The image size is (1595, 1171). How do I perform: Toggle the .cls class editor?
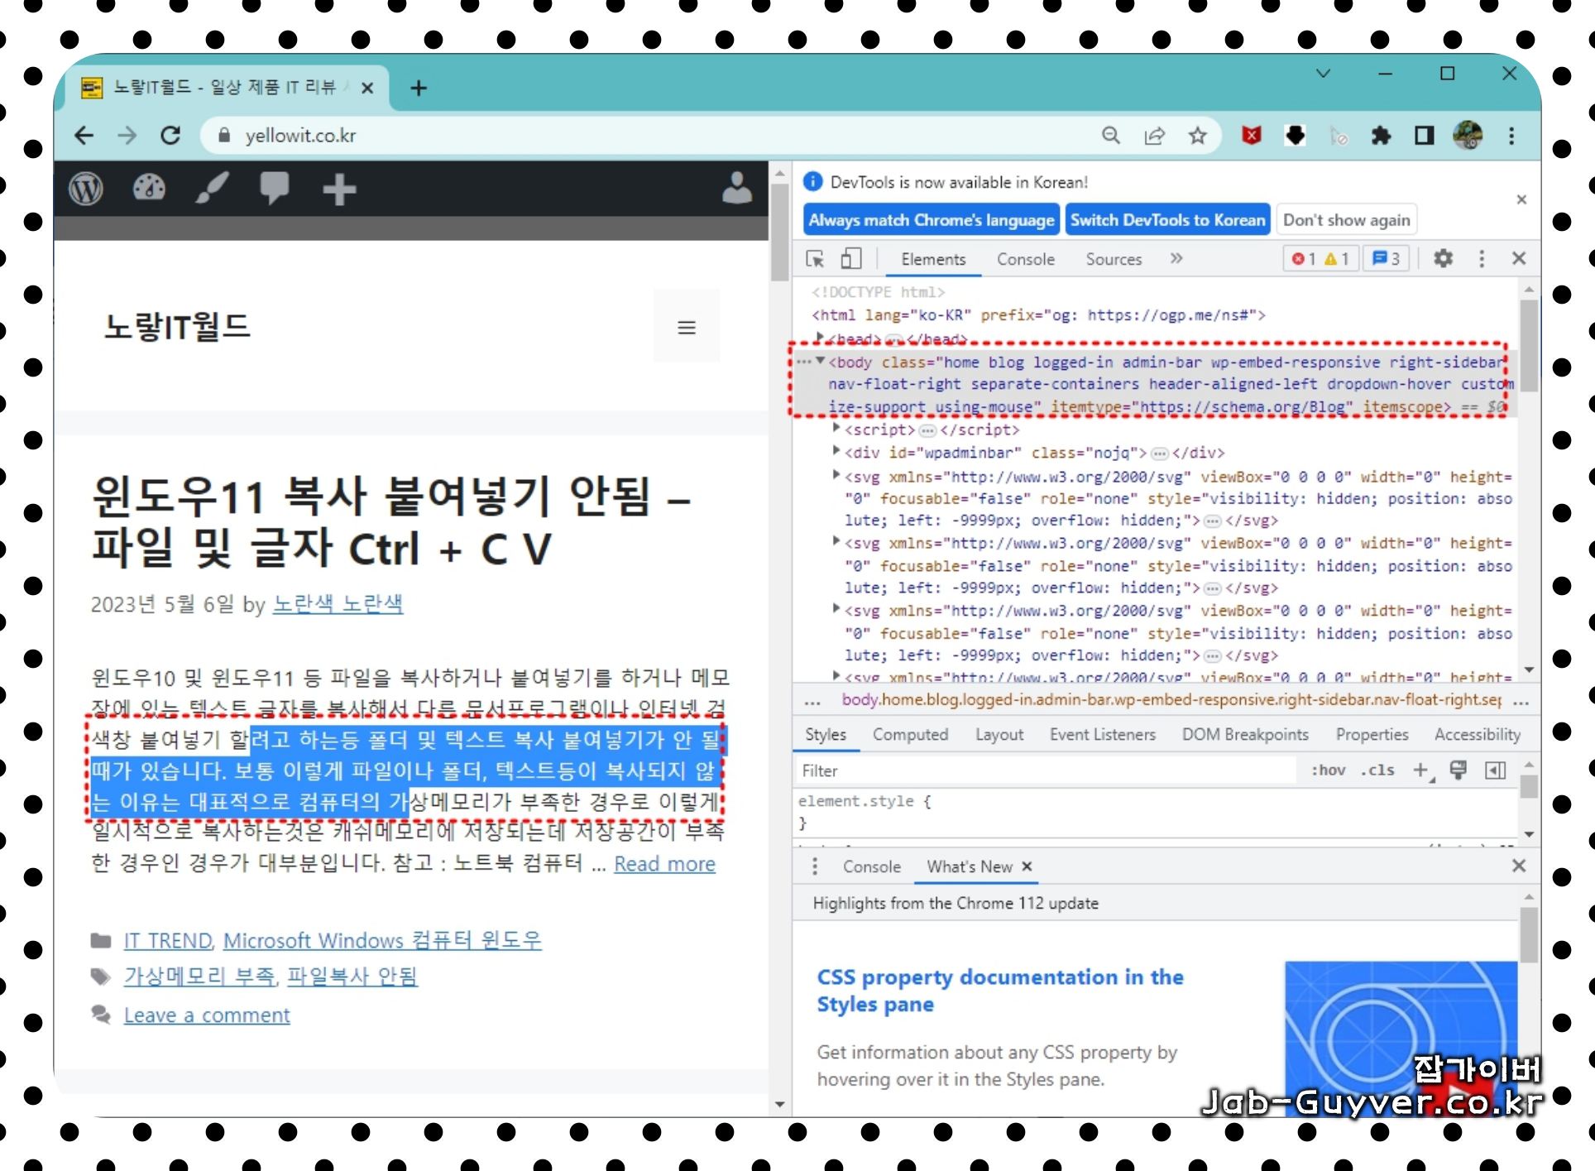tap(1377, 770)
